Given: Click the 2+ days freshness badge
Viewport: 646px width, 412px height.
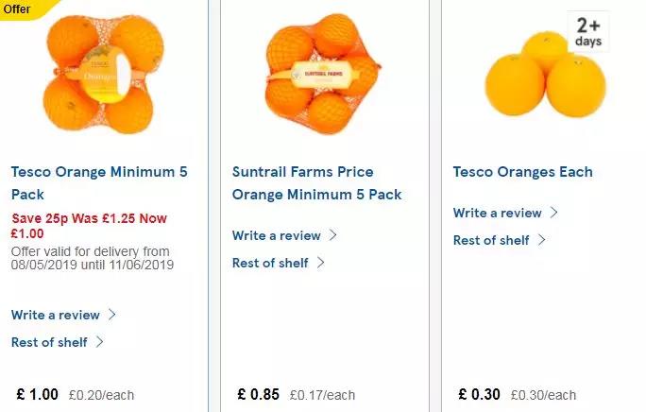Looking at the screenshot, I should point(587,32).
